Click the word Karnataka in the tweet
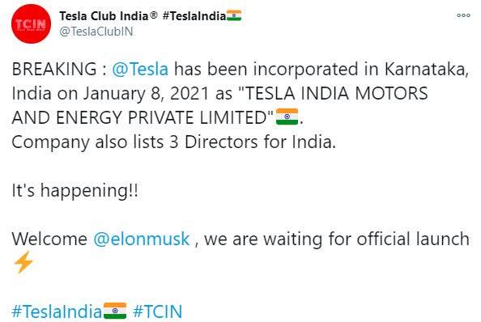 [x=427, y=70]
